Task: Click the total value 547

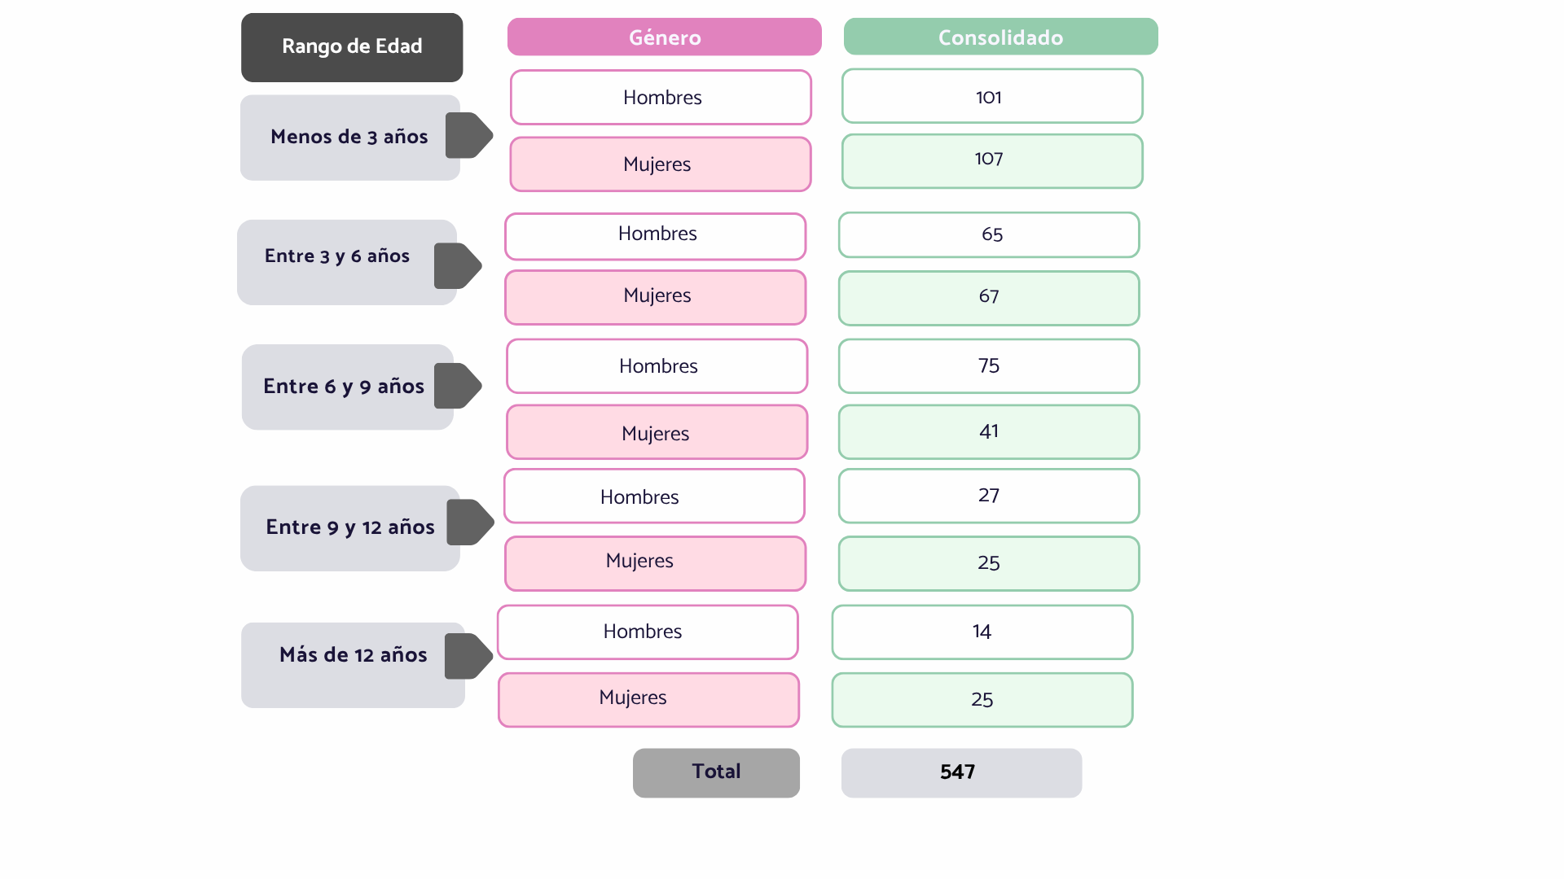Action: click(961, 772)
